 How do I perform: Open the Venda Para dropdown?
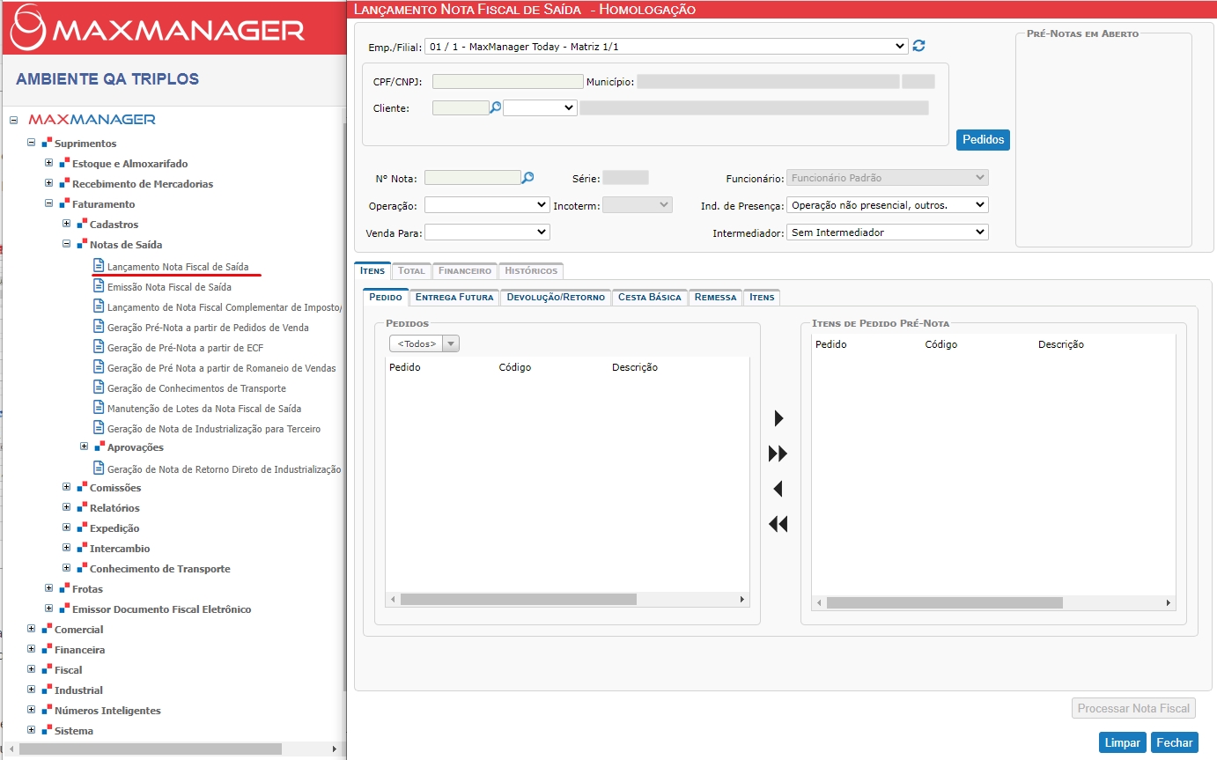pos(487,232)
